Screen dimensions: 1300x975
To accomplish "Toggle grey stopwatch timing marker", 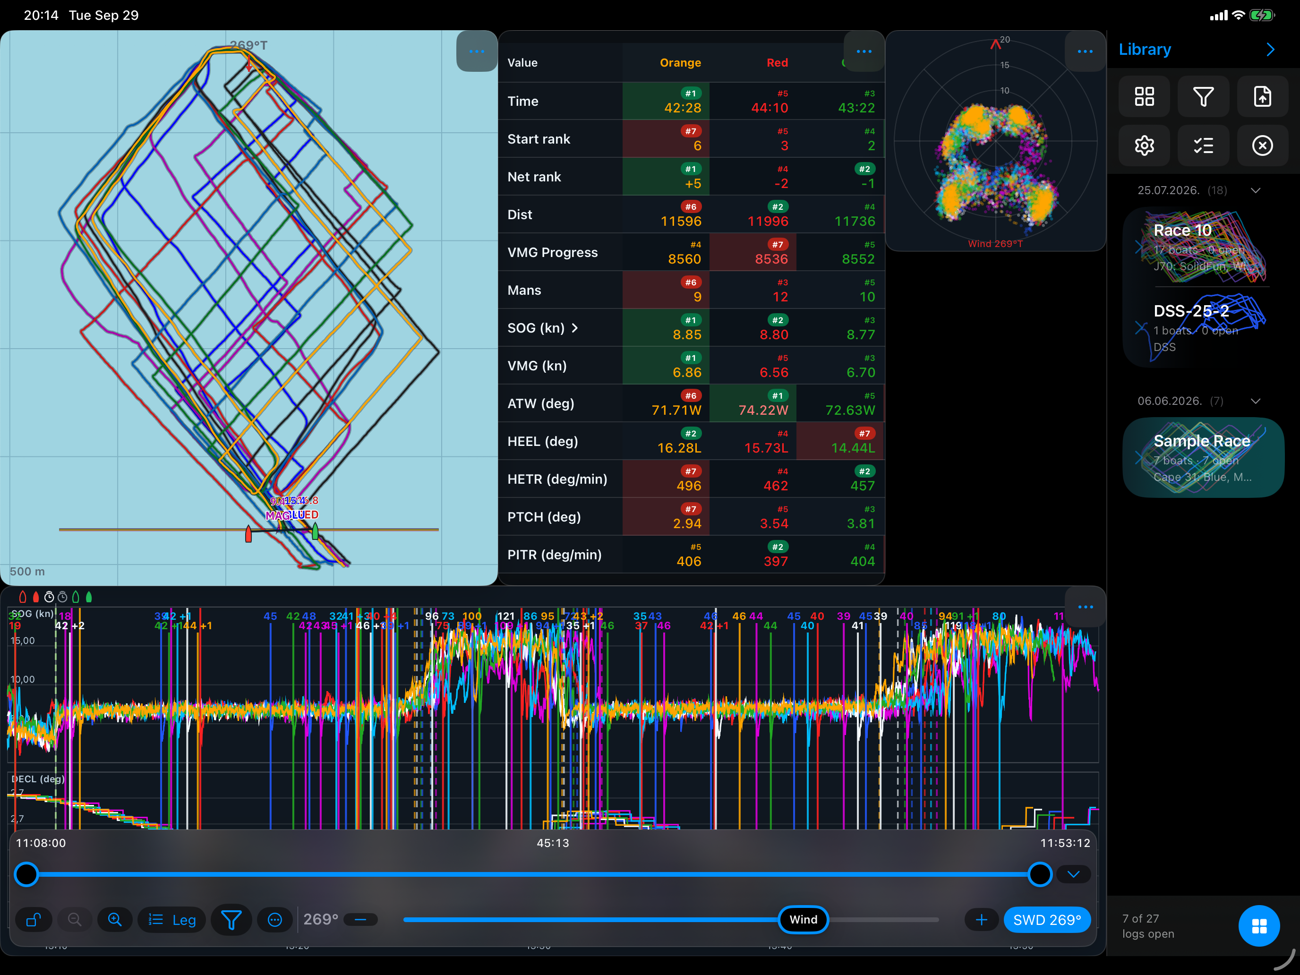I will pyautogui.click(x=62, y=597).
